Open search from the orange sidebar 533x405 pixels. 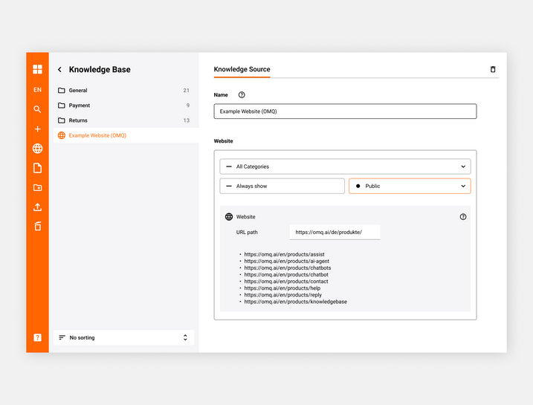click(x=37, y=109)
